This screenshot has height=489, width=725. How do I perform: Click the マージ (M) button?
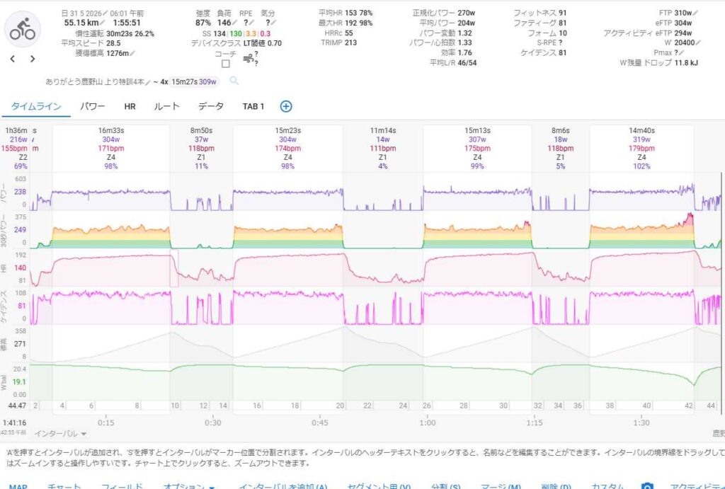[501, 486]
